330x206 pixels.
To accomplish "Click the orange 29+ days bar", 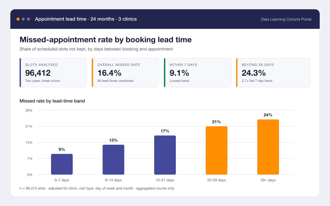I will pyautogui.click(x=268, y=147).
